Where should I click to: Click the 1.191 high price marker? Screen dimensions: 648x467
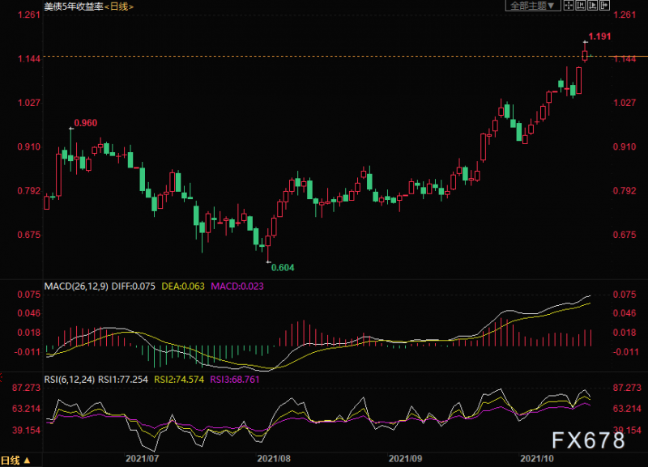[x=599, y=36]
